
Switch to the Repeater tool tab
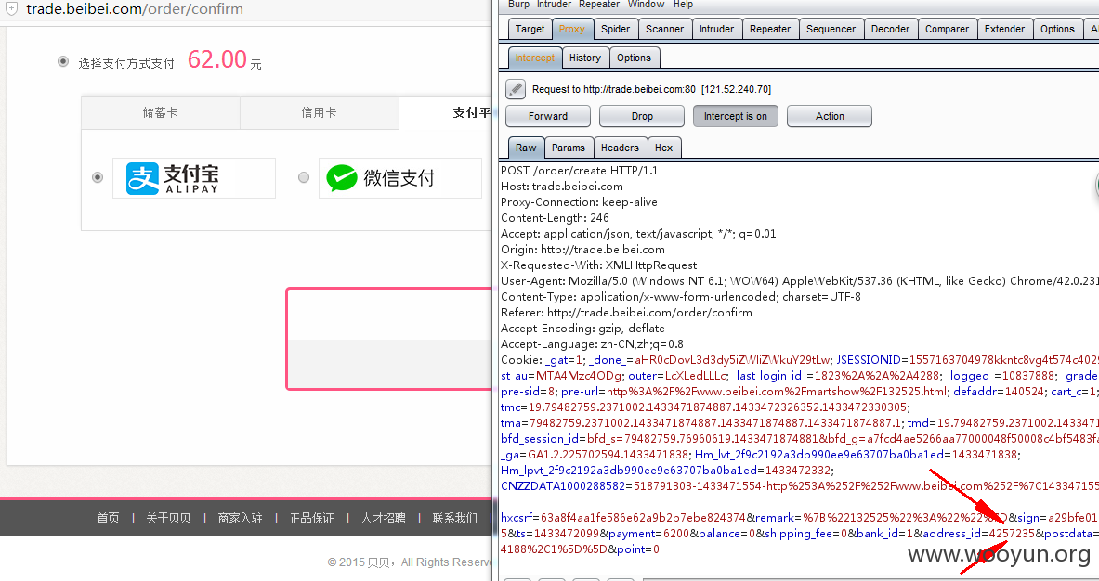(769, 29)
